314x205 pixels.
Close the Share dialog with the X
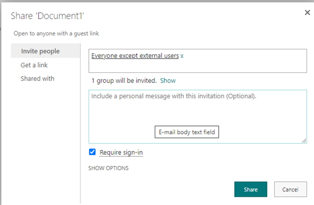coord(307,13)
